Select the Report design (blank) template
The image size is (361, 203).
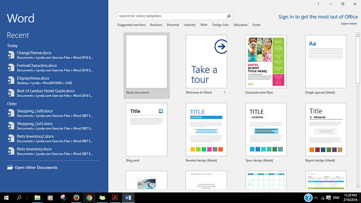coord(326,130)
